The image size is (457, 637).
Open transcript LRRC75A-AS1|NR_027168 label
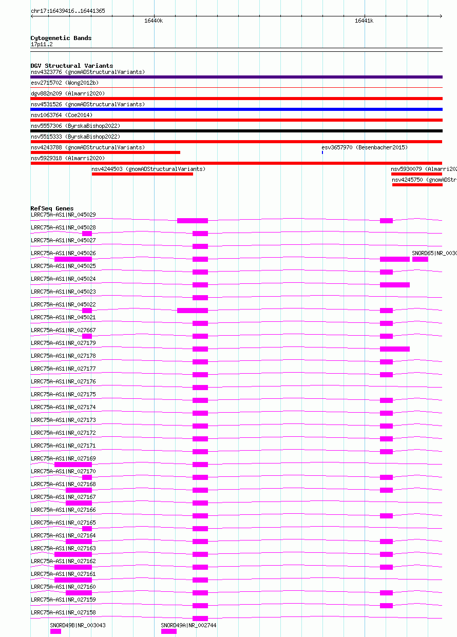[63, 484]
